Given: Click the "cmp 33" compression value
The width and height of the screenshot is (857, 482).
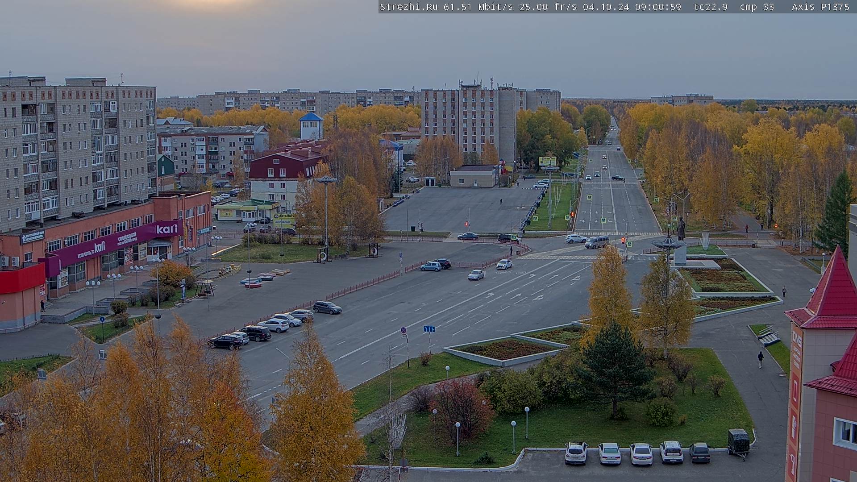Looking at the screenshot, I should coord(757,7).
